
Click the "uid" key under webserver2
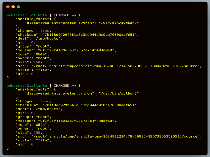pos(21,144)
